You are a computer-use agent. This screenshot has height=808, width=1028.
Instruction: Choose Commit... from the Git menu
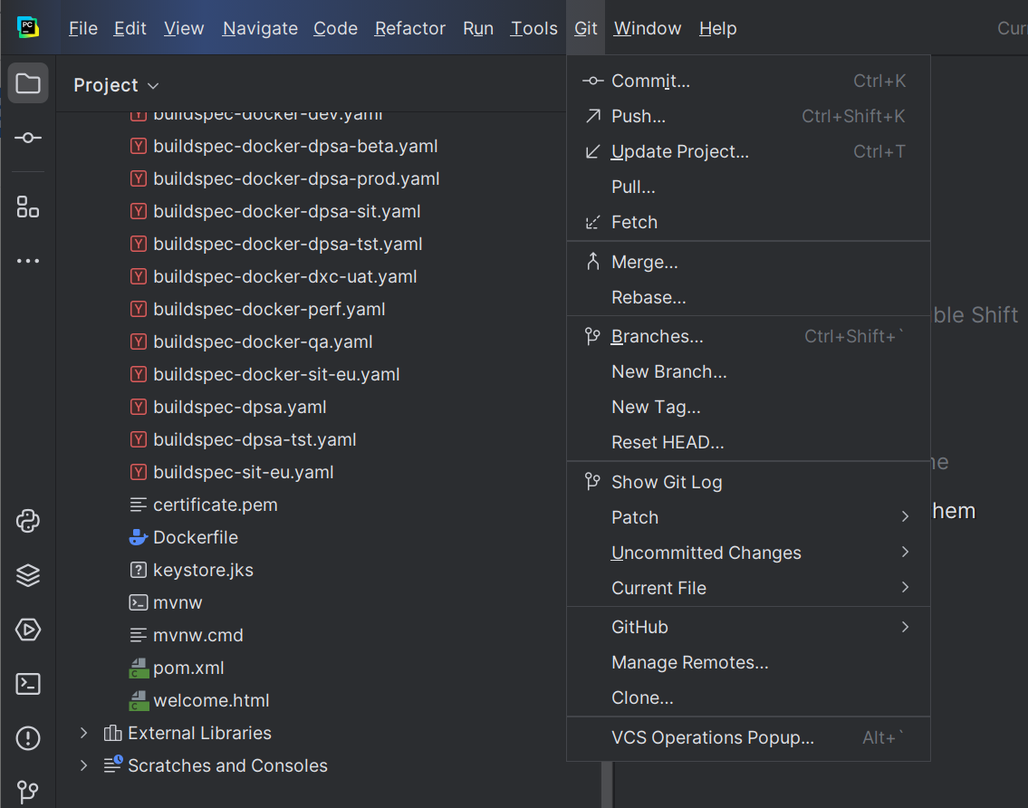pos(650,82)
